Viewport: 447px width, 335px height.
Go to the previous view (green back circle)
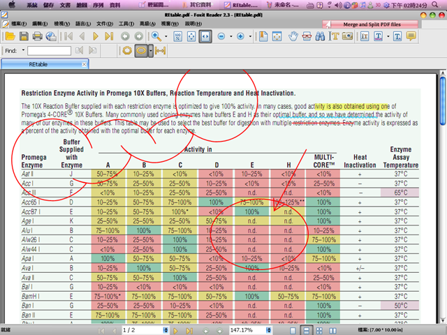125,36
